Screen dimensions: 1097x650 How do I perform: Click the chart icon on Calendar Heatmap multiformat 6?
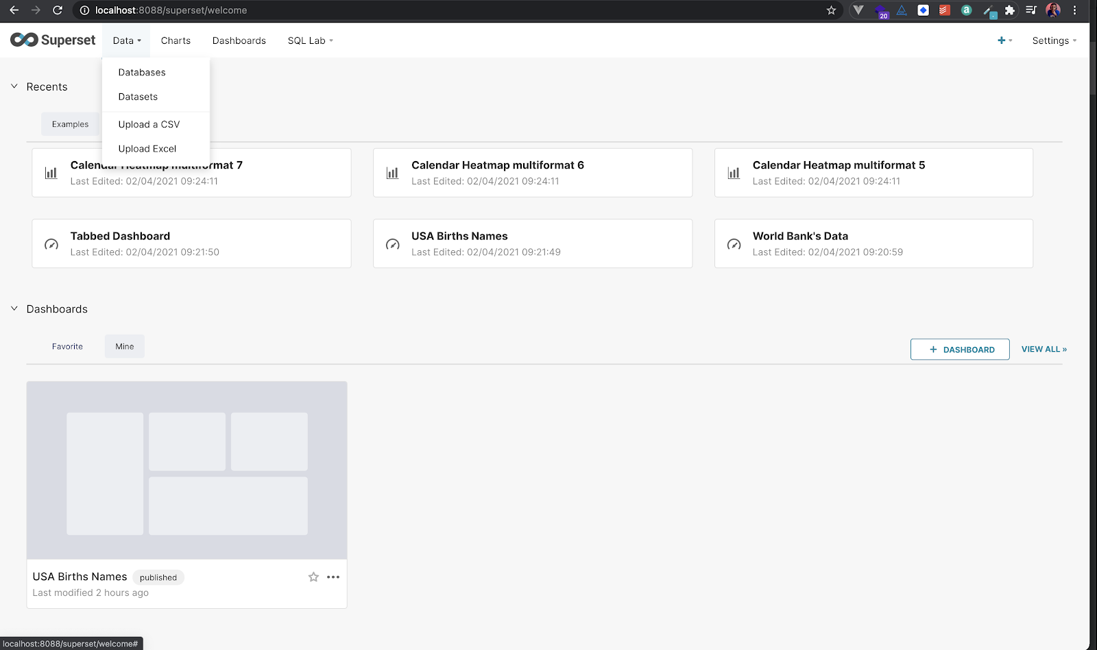click(392, 173)
